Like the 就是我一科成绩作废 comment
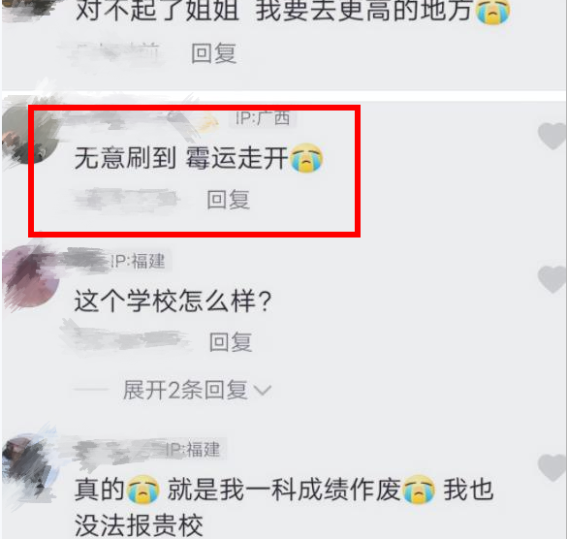 pyautogui.click(x=552, y=467)
